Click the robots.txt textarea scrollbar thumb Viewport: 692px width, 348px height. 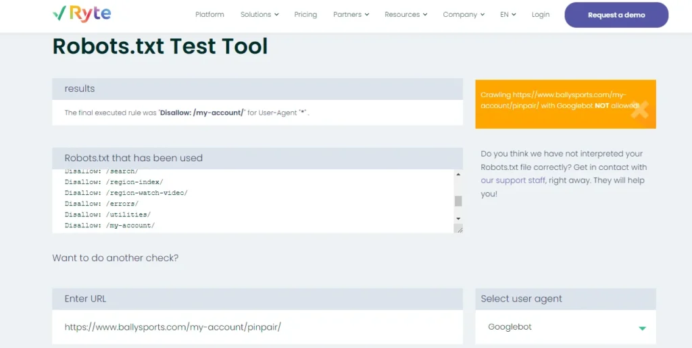click(458, 201)
